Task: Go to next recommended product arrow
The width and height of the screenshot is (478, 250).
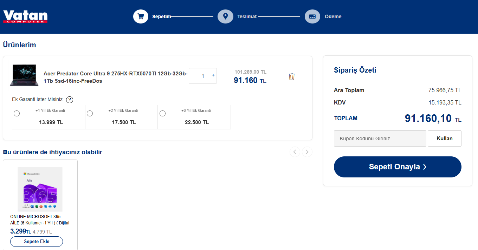Action: (307, 152)
